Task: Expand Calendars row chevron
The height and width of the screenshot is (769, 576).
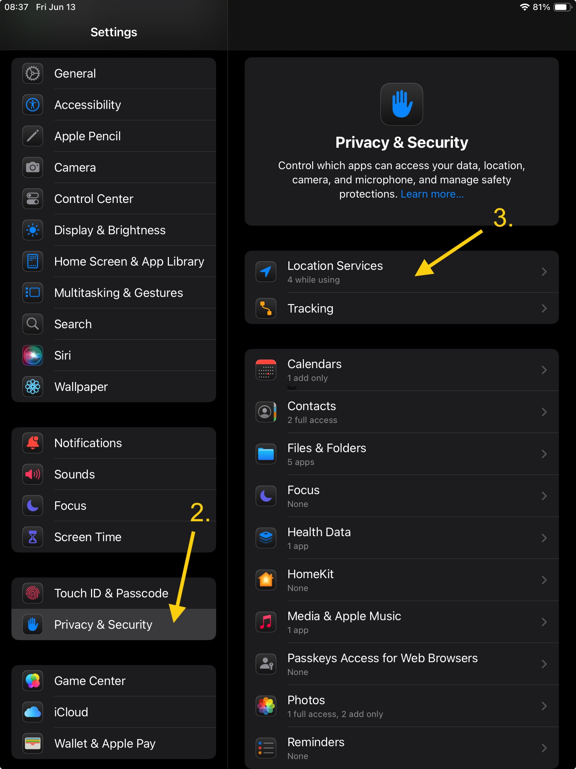Action: coord(544,370)
